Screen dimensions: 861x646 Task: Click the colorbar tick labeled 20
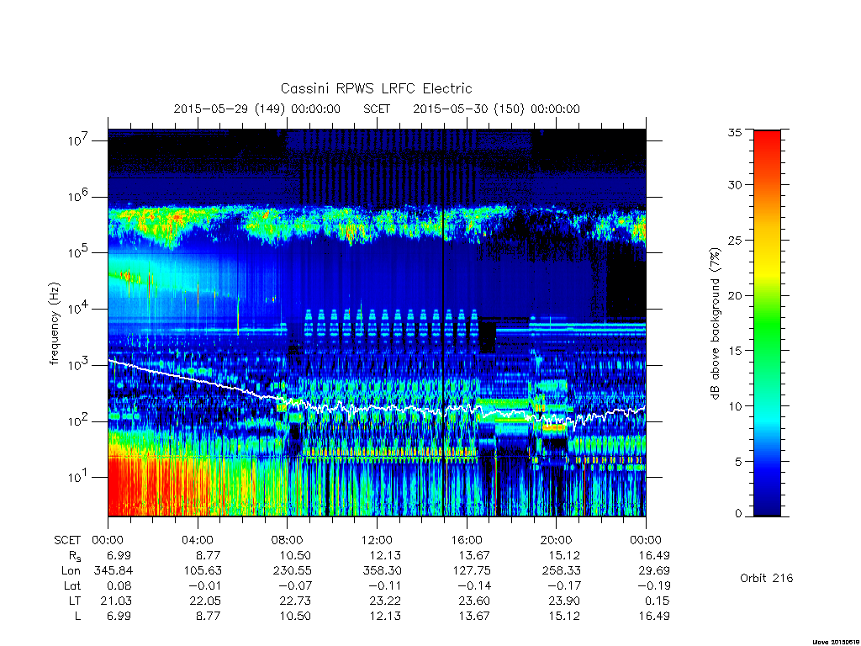tap(734, 295)
